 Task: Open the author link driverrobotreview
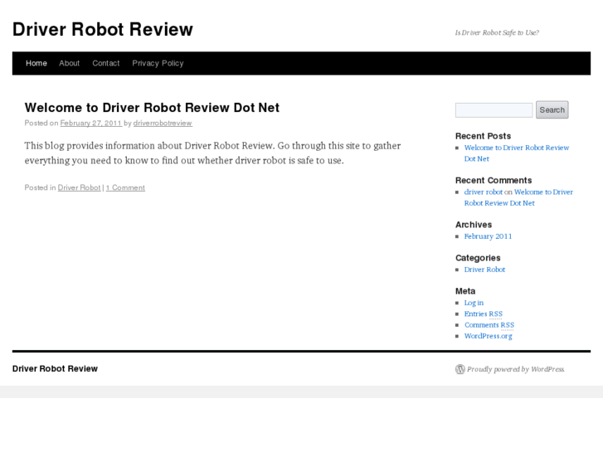163,123
